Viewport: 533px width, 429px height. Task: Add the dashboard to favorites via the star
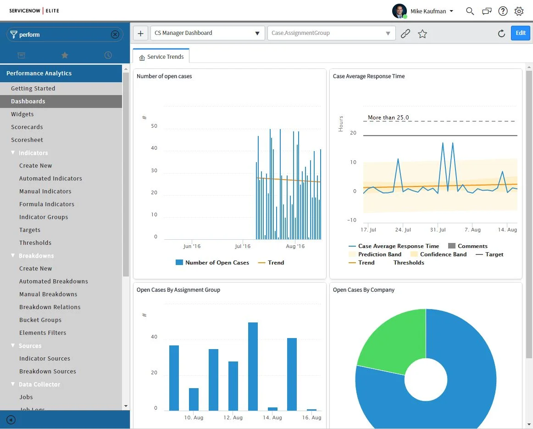click(422, 33)
